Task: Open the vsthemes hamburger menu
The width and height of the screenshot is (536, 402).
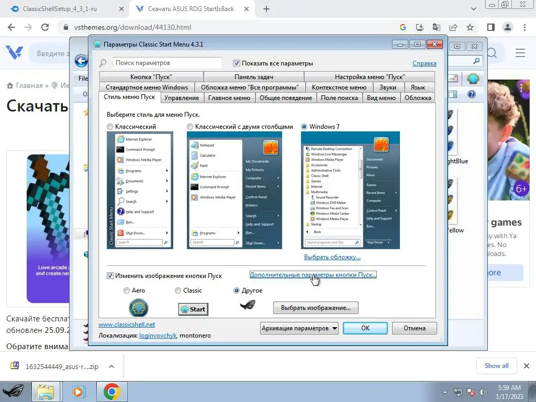Action: tap(520, 53)
